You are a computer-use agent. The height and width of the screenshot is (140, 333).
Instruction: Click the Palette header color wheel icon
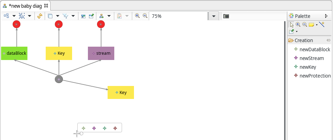pyautogui.click(x=292, y=16)
